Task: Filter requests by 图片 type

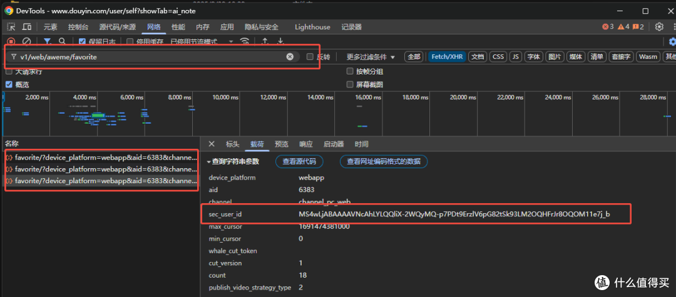Action: click(x=555, y=57)
